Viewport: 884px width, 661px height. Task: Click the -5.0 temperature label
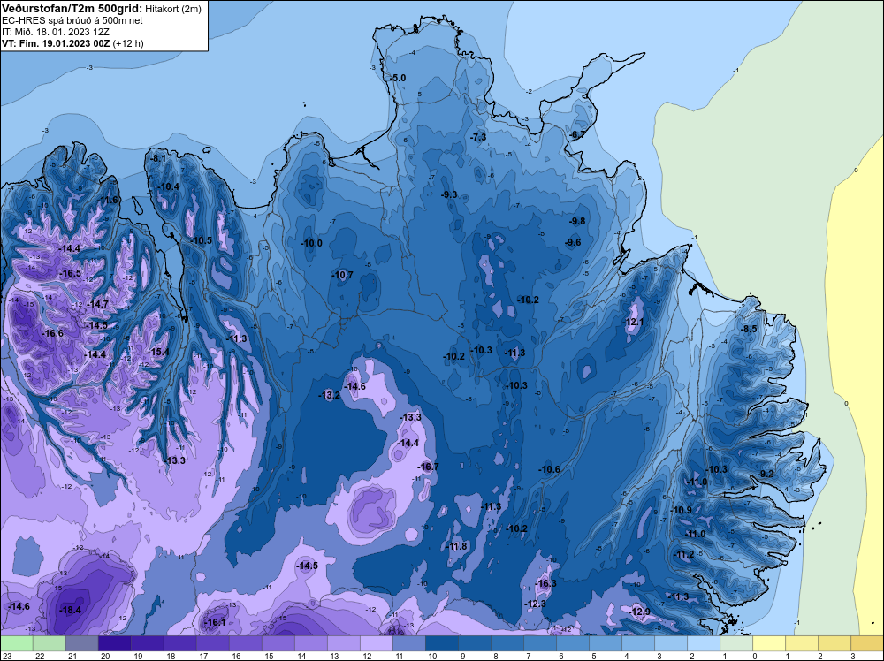coord(398,78)
